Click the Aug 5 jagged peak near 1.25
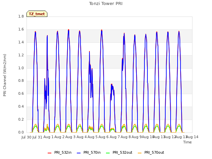 coord(89,52)
